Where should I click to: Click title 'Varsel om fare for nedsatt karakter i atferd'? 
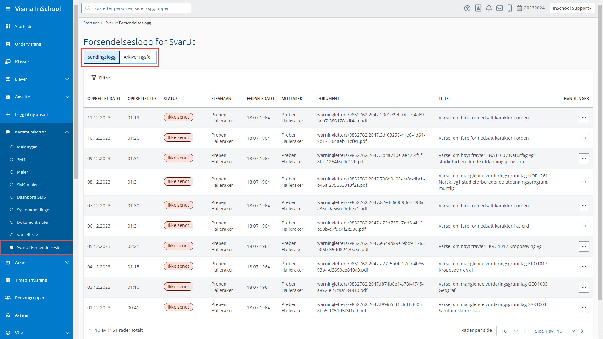[484, 226]
